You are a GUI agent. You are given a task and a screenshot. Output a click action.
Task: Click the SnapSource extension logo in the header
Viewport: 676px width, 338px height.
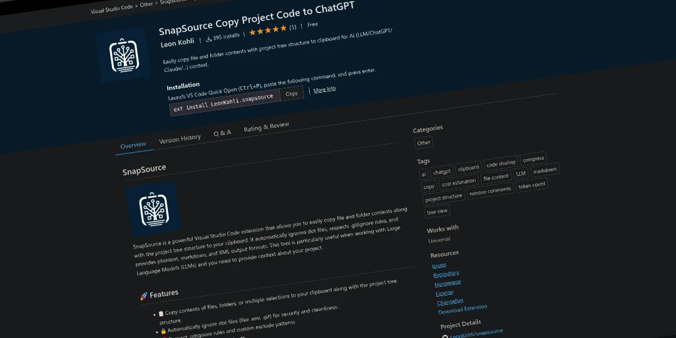coord(123,54)
